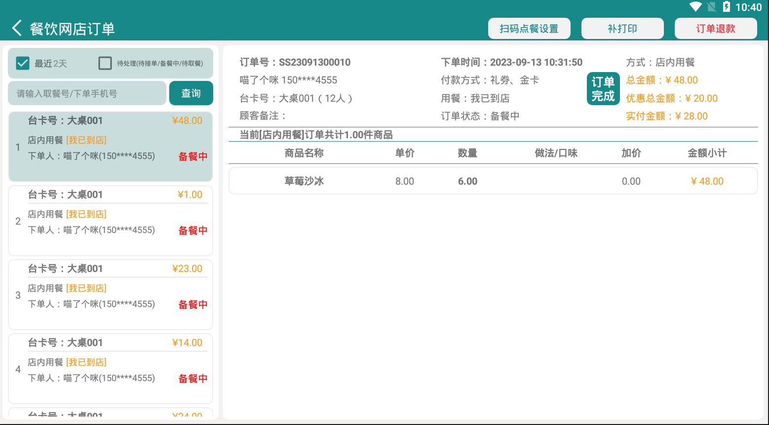
Task: Tap the battery charging icon
Action: pos(726,7)
